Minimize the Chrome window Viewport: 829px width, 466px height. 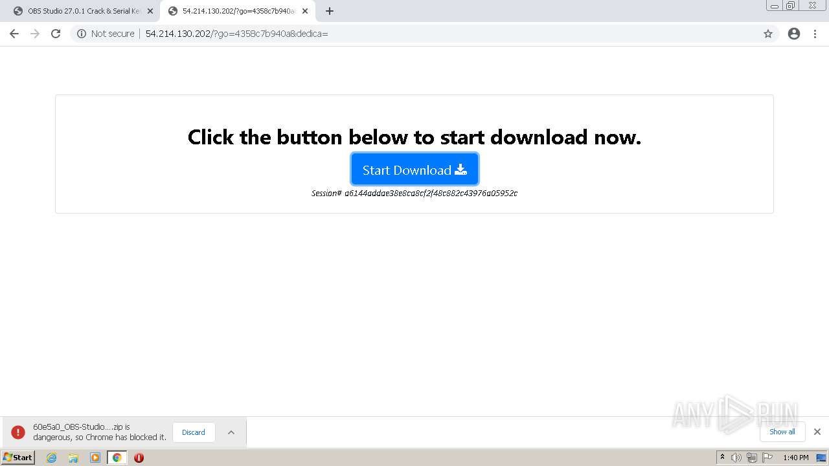coord(775,6)
